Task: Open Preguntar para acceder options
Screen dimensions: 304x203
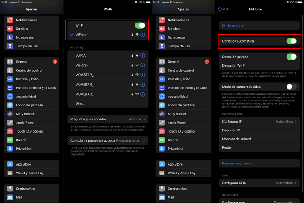Action: 108,119
